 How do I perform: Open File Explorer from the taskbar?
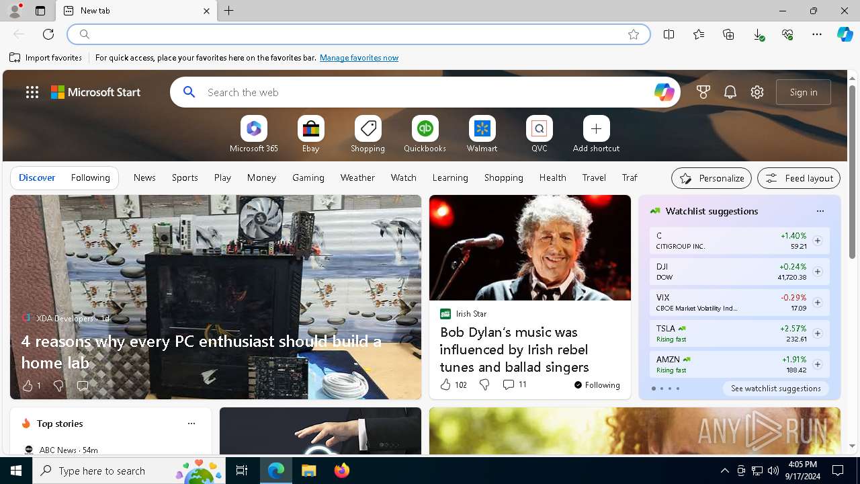tap(309, 471)
